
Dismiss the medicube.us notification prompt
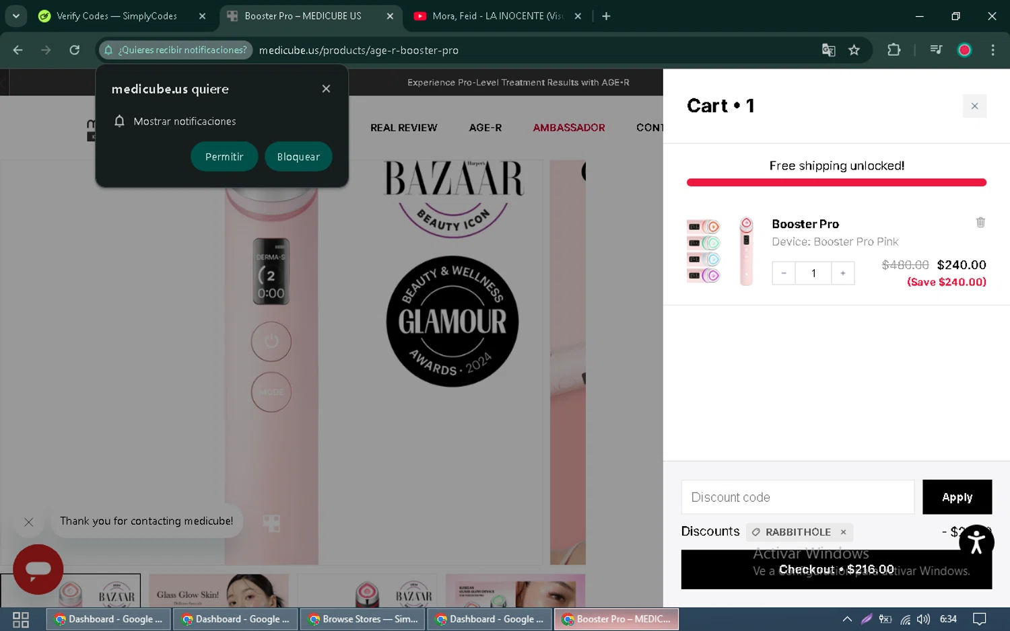point(326,89)
